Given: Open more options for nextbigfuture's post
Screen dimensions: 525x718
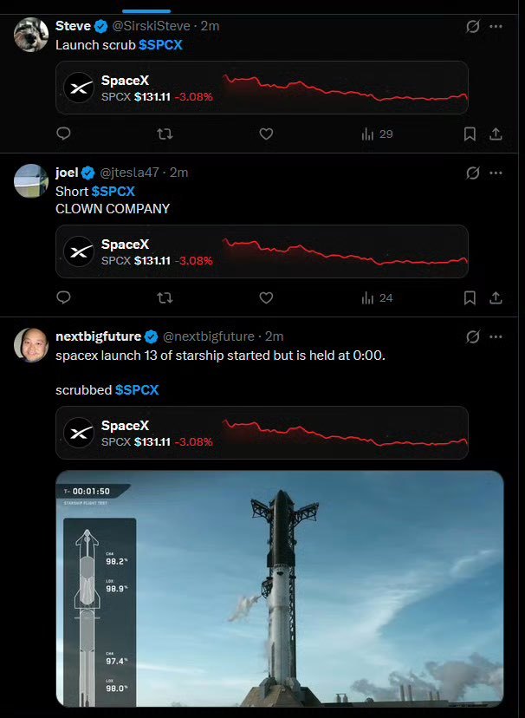Looking at the screenshot, I should pyautogui.click(x=496, y=337).
